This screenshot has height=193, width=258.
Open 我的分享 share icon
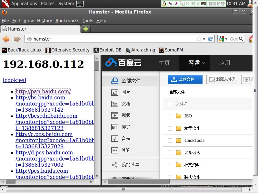point(114,165)
